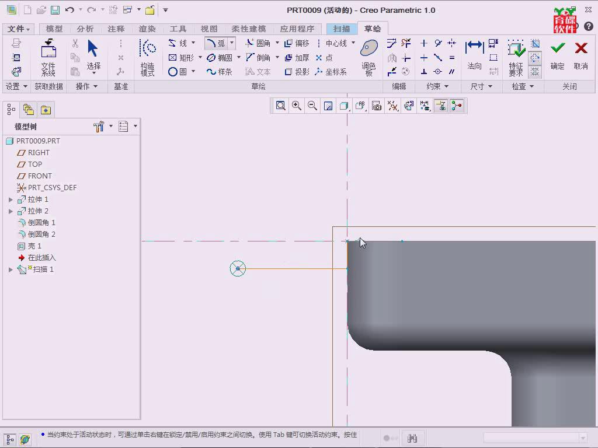
Task: Select 倒圆角 1 in model tree
Action: tap(37, 223)
